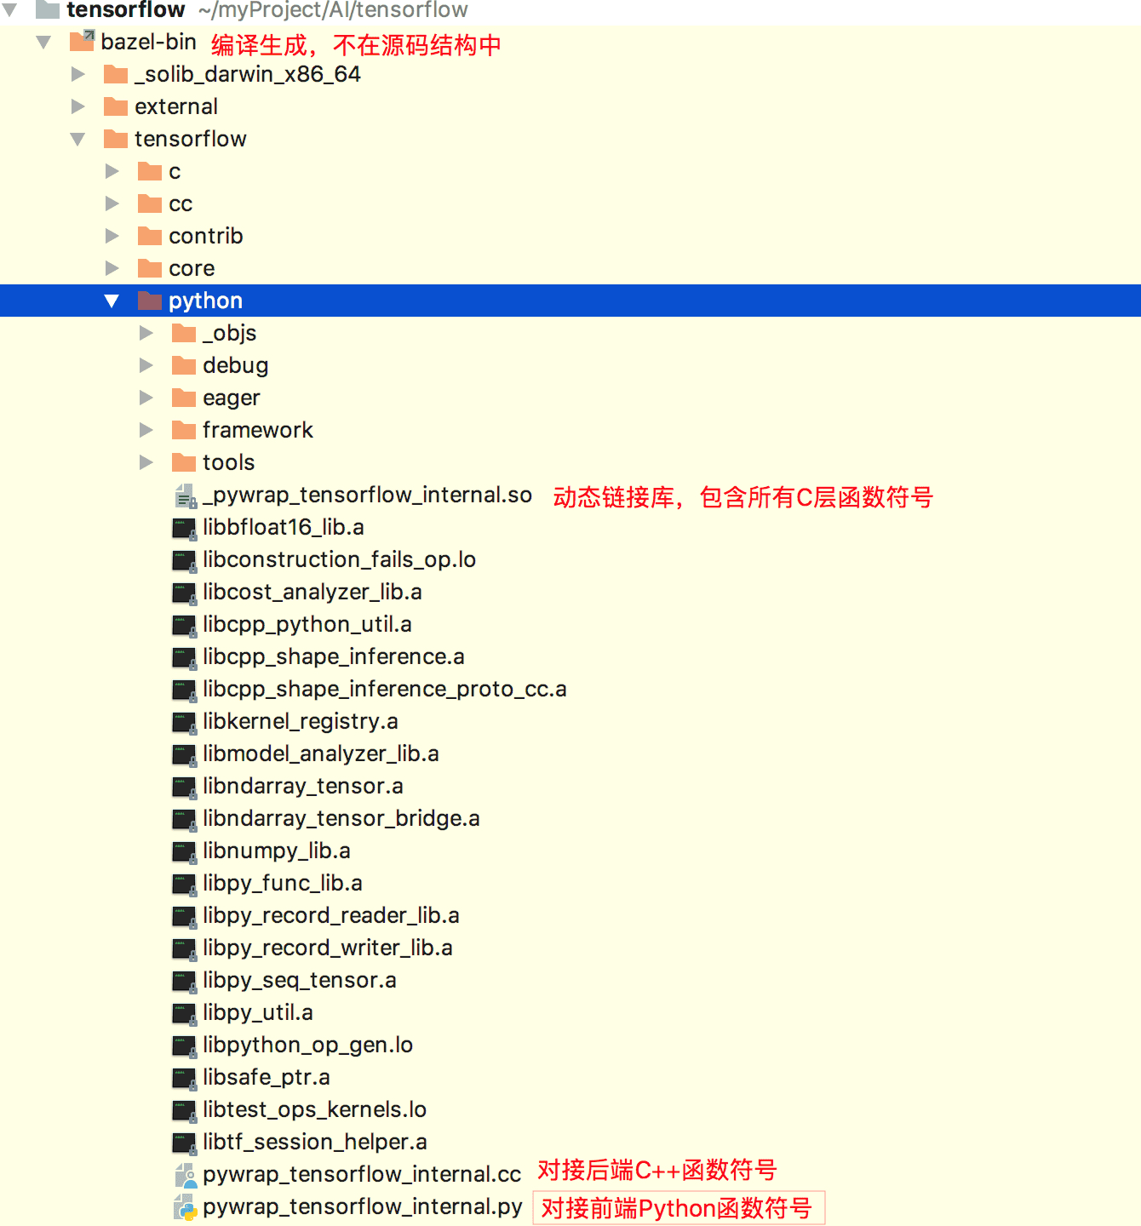Screen dimensions: 1141x1226
Task: Click the libpython_op_gen.lo file icon
Action: [184, 1046]
